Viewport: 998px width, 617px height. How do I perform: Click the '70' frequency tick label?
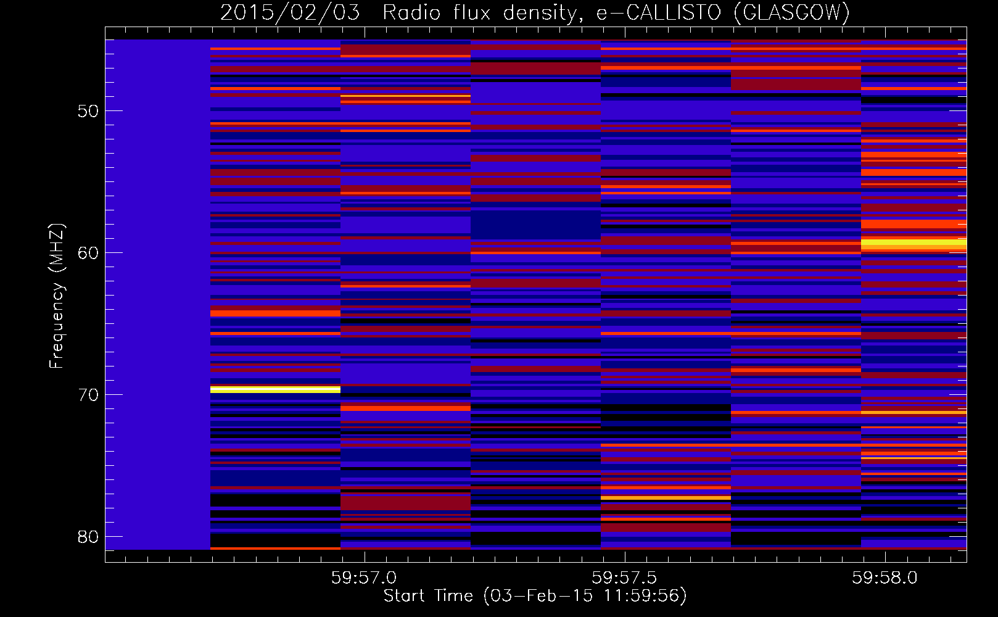88,395
